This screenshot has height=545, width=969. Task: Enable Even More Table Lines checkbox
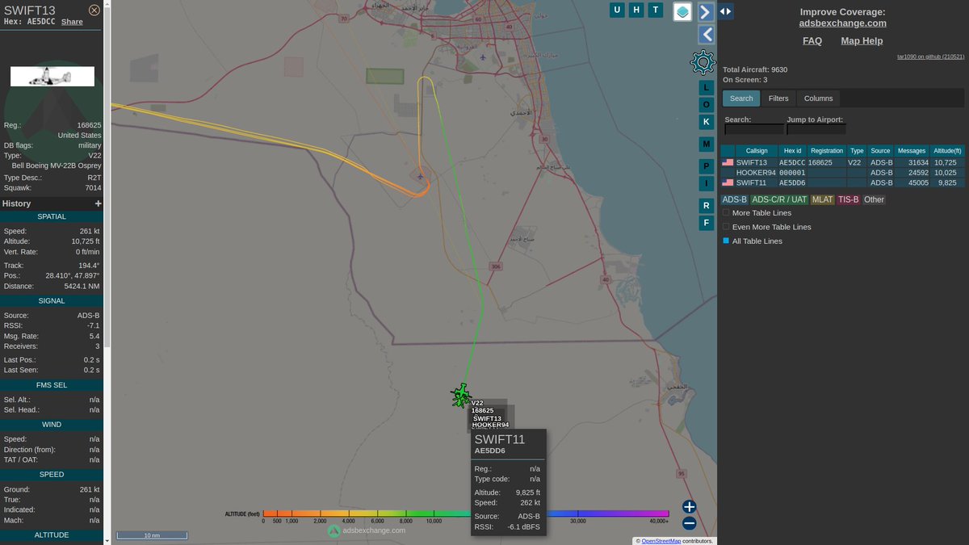[x=726, y=227]
